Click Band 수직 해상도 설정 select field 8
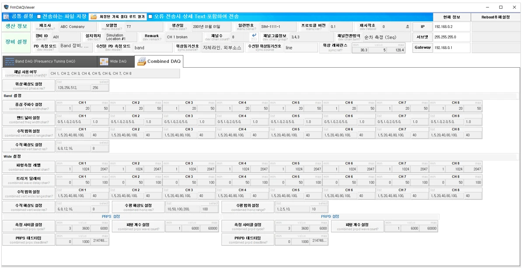This screenshot has width=523, height=270. (x=100, y=149)
